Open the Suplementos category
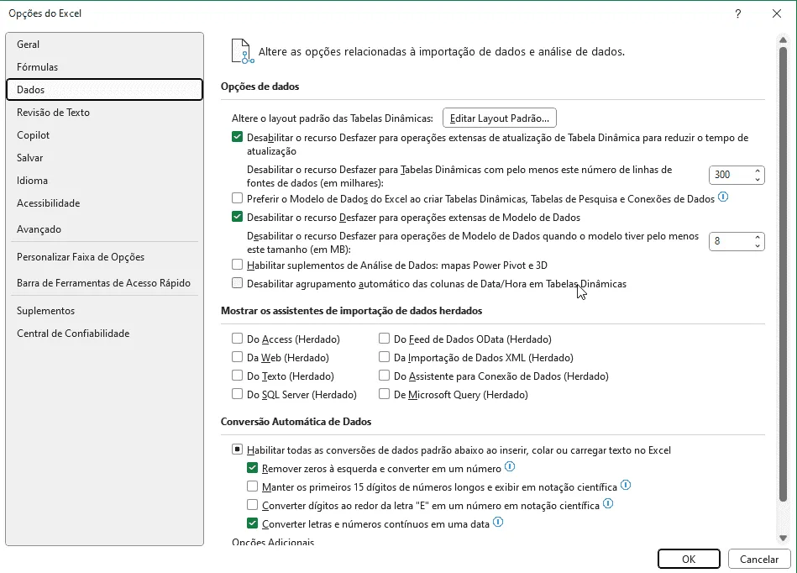The width and height of the screenshot is (797, 573). [x=104, y=311]
